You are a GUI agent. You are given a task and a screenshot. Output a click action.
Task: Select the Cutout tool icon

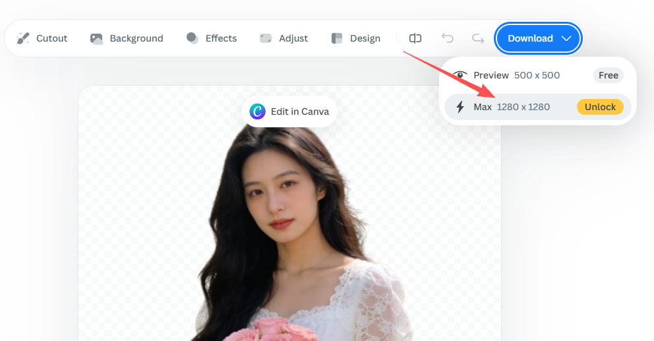23,38
